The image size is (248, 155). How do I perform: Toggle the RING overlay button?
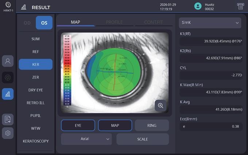(x=152, y=125)
